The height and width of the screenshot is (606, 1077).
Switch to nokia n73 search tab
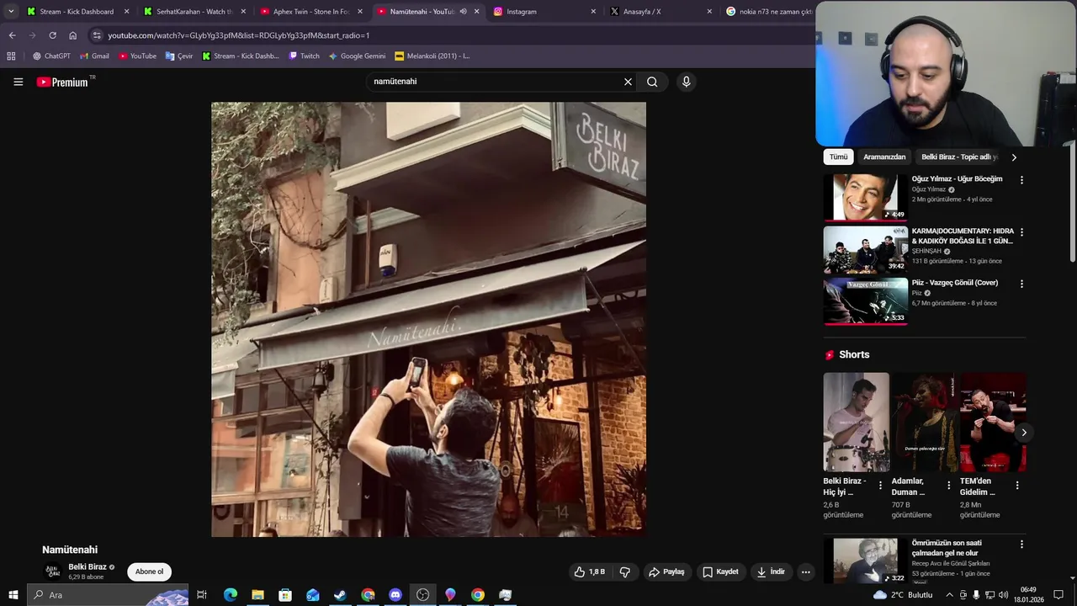pos(768,12)
